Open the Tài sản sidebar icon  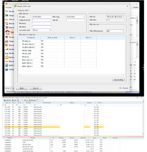click(7, 37)
